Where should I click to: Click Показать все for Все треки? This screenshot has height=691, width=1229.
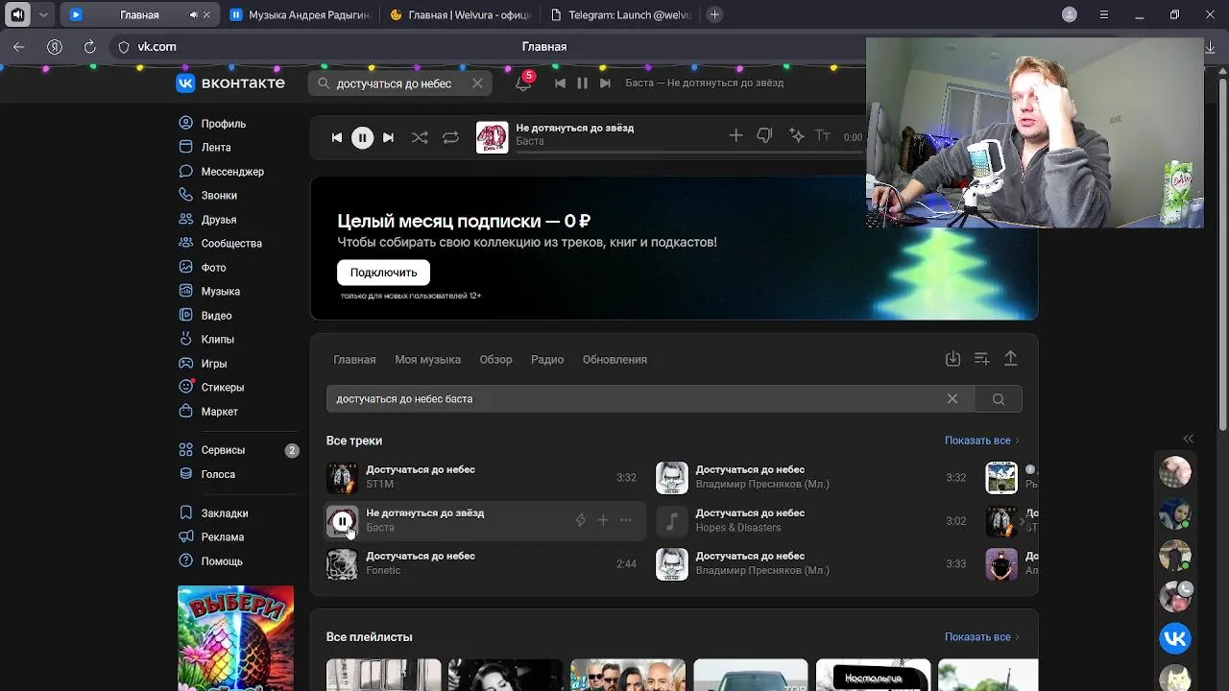[x=981, y=441]
